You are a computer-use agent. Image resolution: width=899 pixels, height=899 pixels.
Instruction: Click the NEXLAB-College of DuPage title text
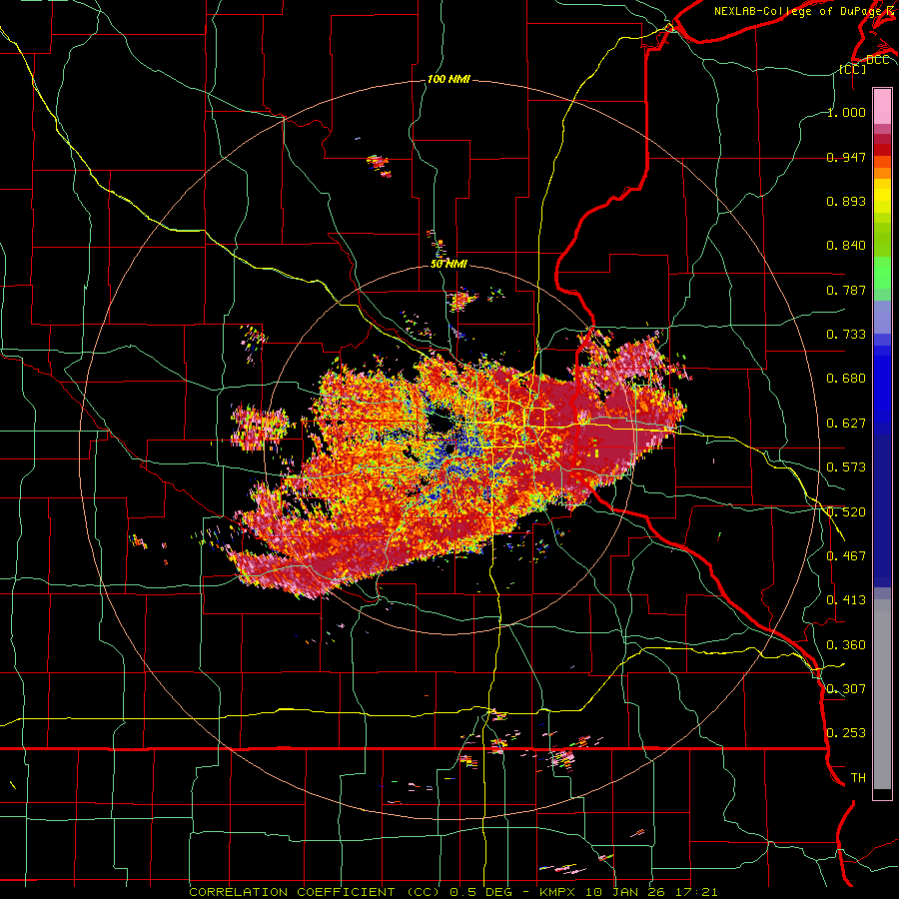click(x=804, y=11)
